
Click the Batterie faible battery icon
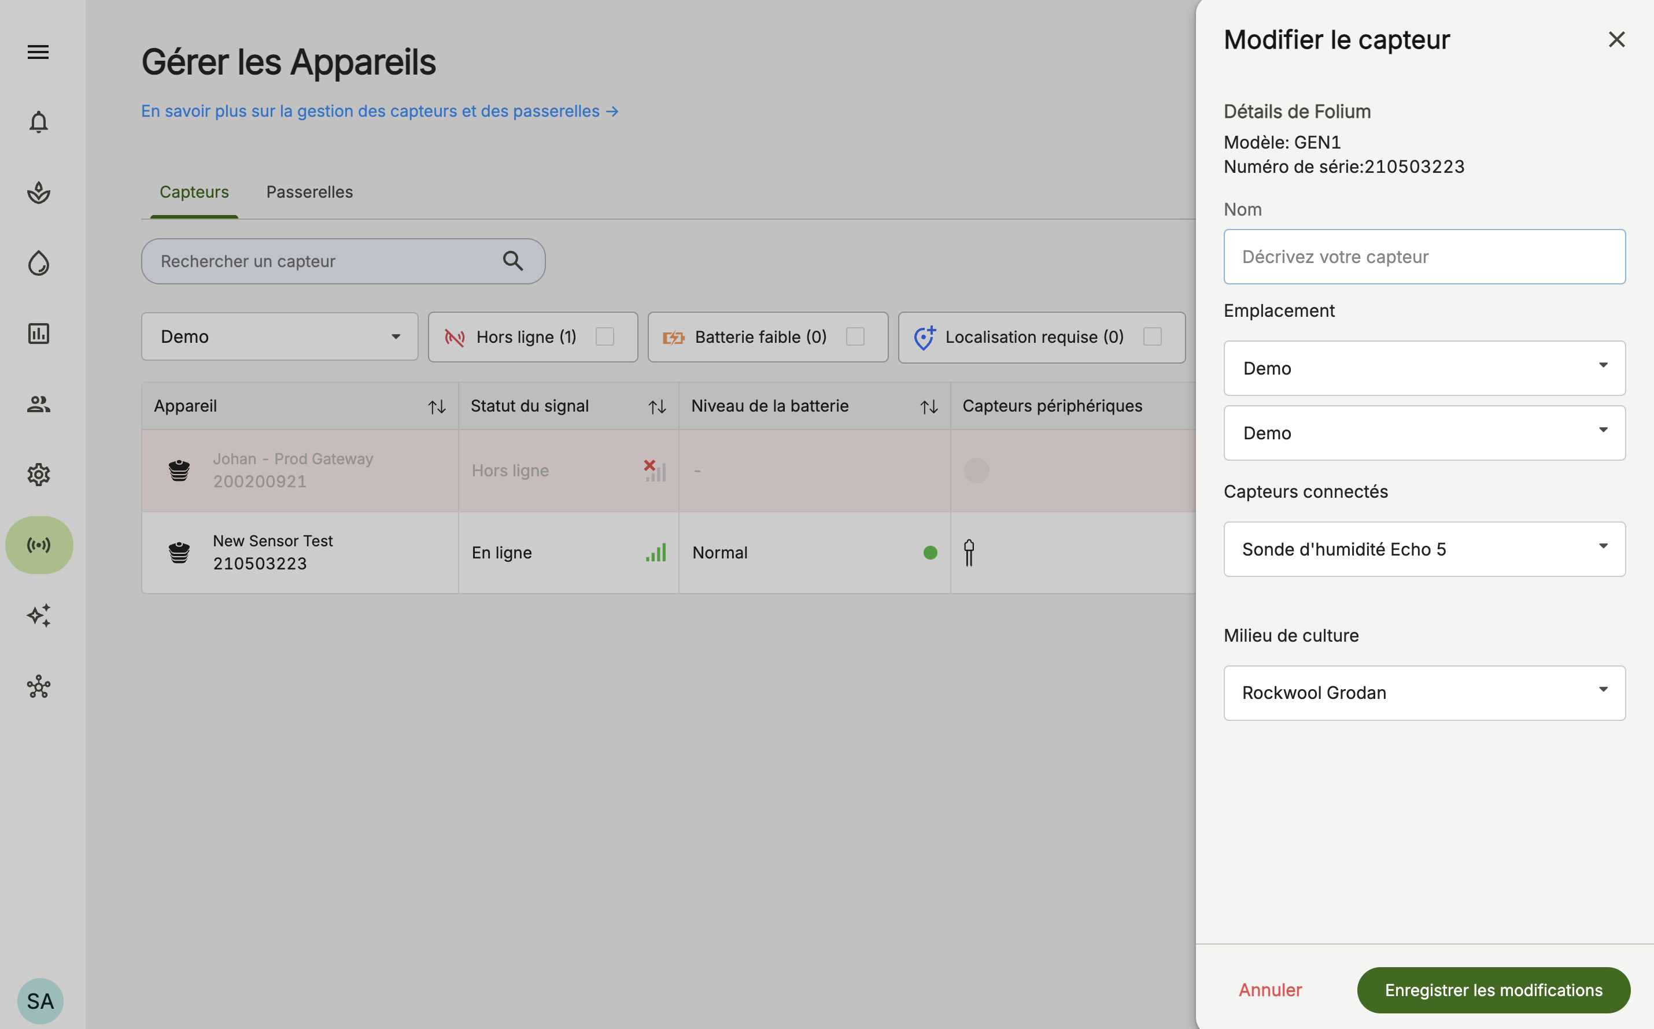tap(673, 338)
